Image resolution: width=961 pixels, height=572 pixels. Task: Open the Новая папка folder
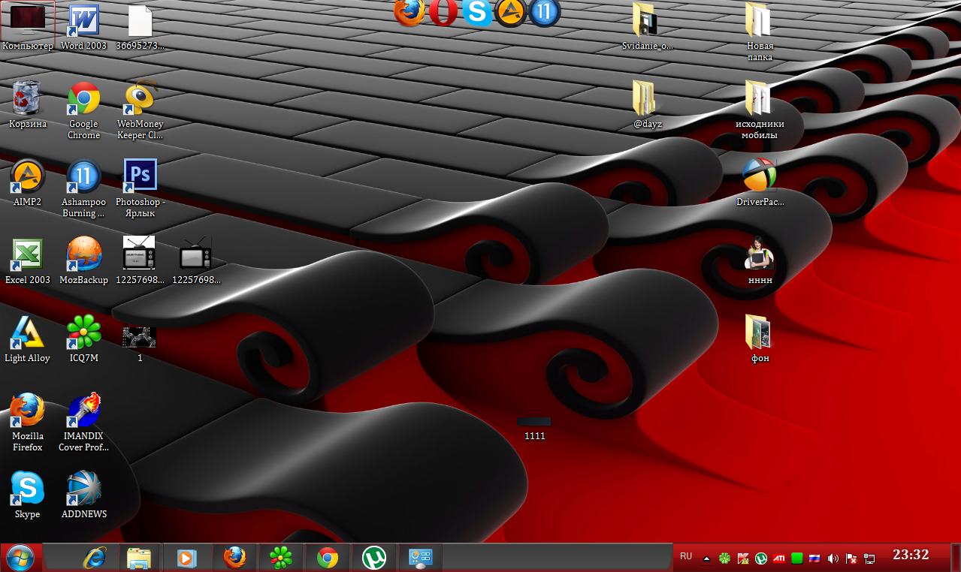coord(760,32)
